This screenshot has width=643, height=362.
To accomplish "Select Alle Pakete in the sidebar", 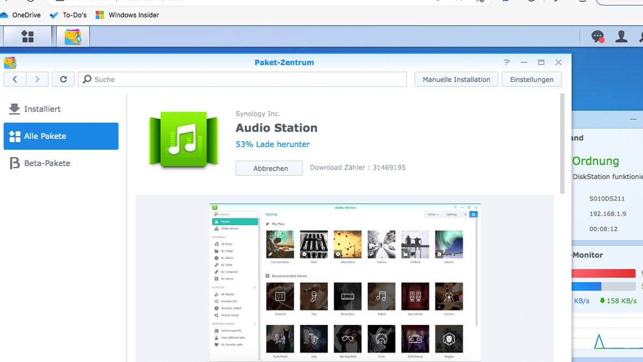I will coord(61,136).
